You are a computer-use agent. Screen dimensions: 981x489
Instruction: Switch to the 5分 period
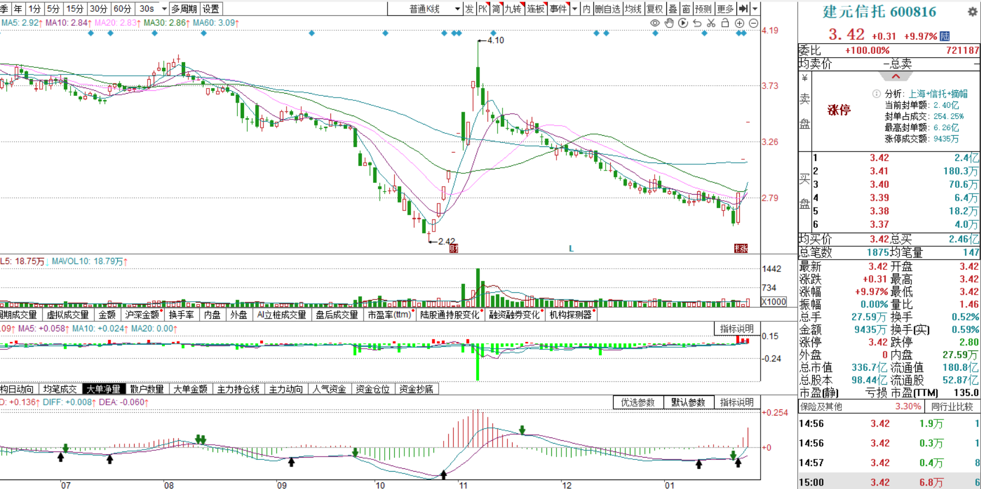point(53,8)
